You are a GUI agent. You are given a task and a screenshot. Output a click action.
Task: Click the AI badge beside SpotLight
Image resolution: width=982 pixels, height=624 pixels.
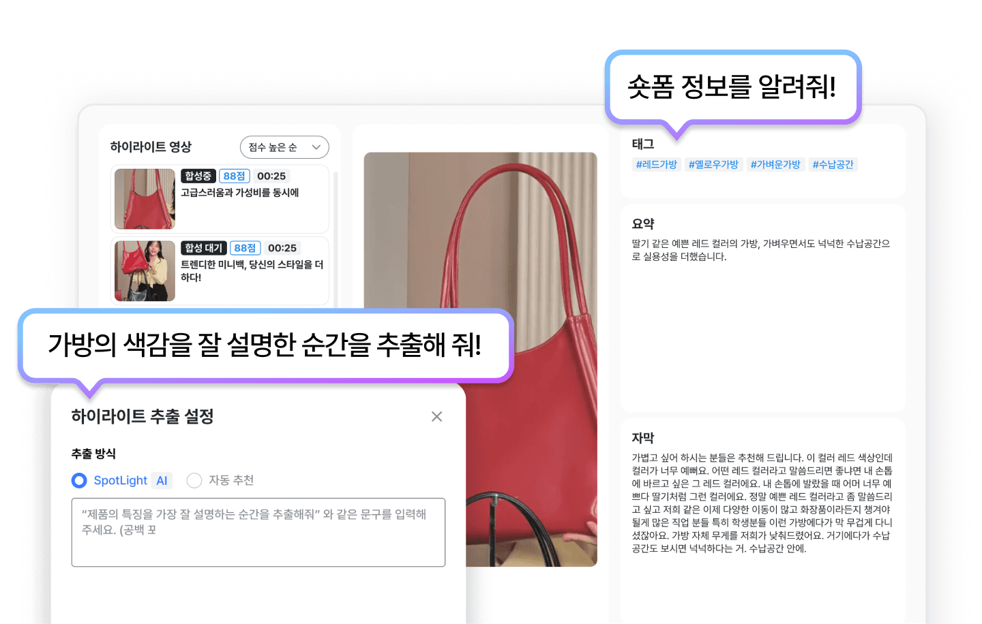162,480
